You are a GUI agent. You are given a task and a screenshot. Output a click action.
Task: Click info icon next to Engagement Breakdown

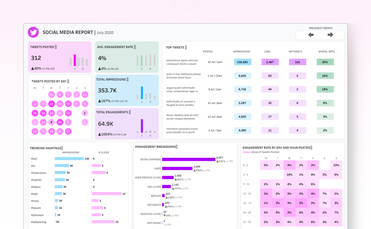click(177, 147)
